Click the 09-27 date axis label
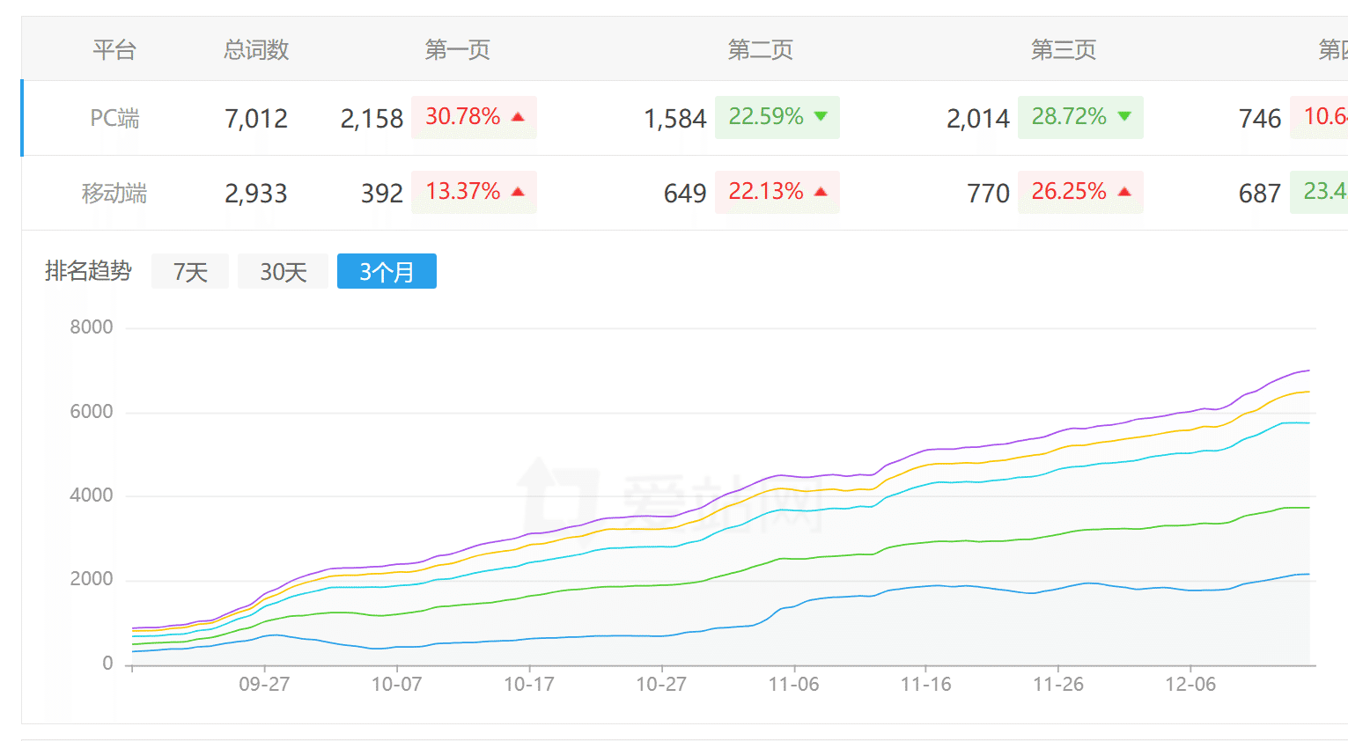1348x741 pixels. coord(264,684)
